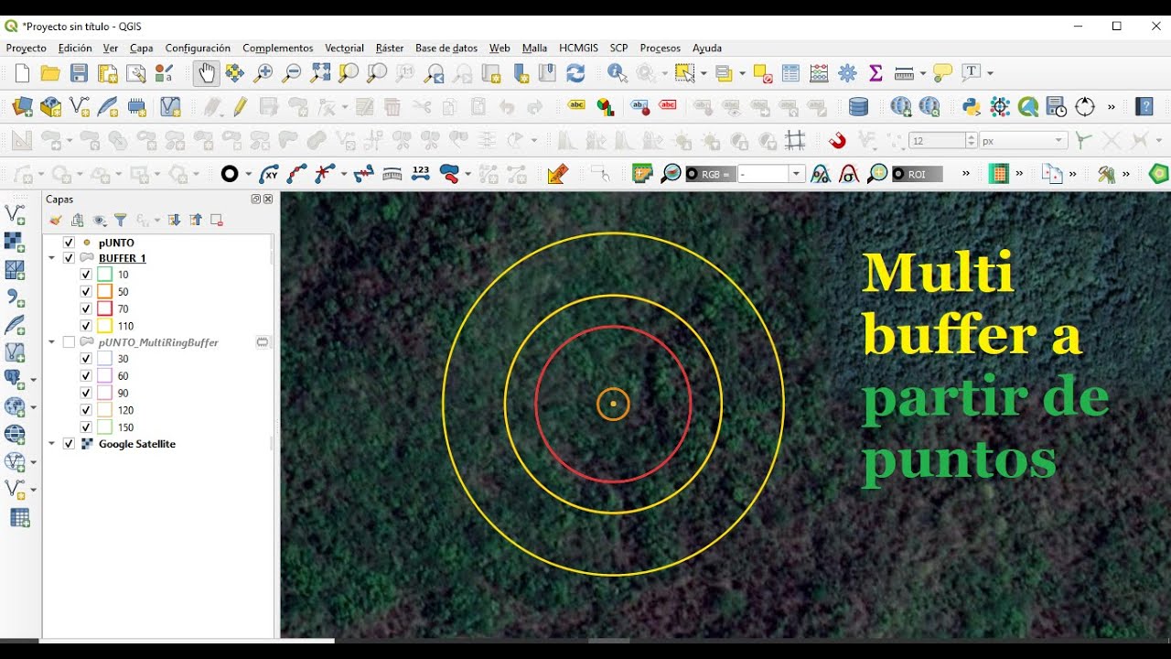
Task: Open Processing Toolbox gear icon
Action: point(847,73)
